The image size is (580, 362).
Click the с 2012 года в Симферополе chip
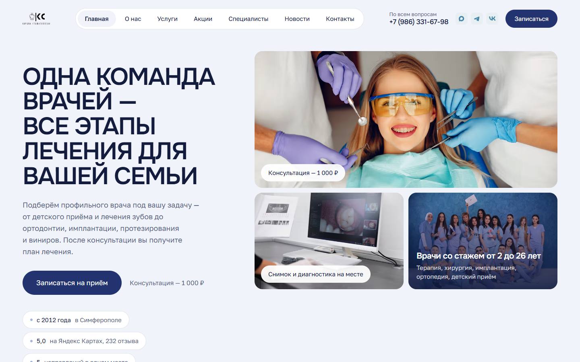[76, 320]
